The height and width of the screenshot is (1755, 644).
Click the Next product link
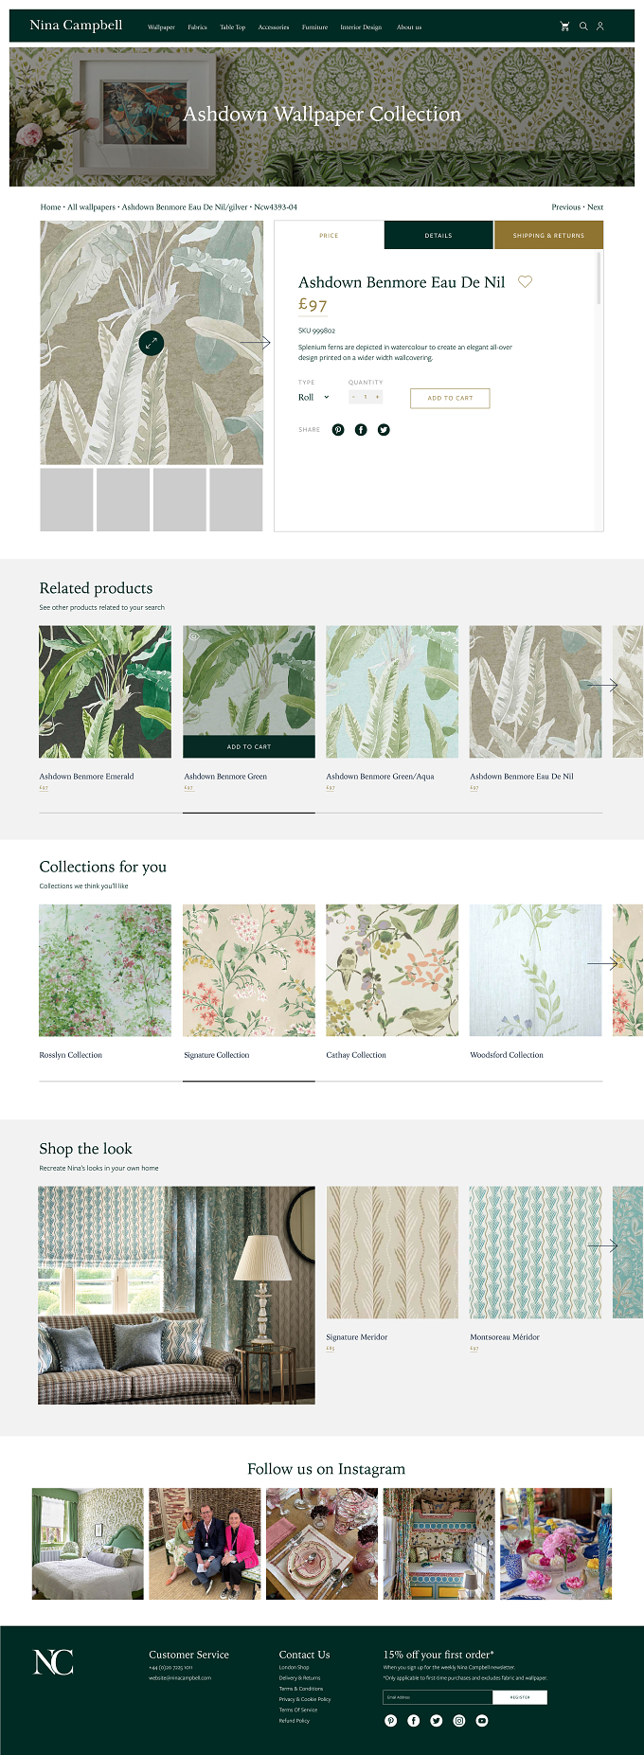595,206
